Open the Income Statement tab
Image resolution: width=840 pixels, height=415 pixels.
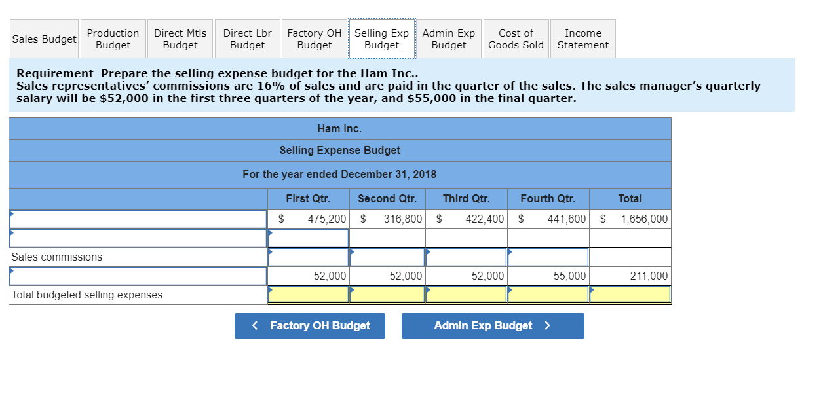582,39
